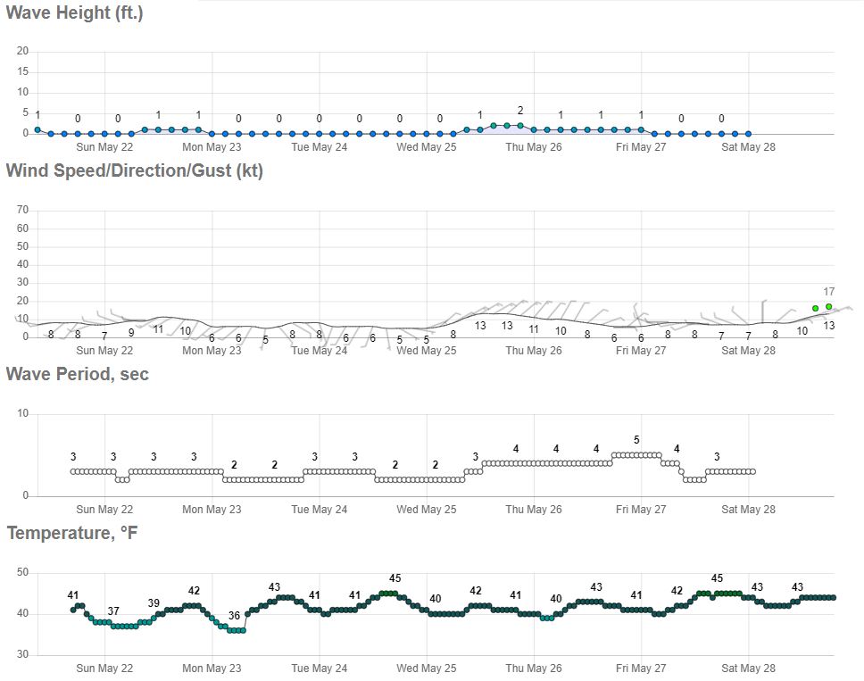Viewport: 864px width, 681px height.
Task: Choose Wed May 25 on Temperature axis
Action: pyautogui.click(x=427, y=669)
